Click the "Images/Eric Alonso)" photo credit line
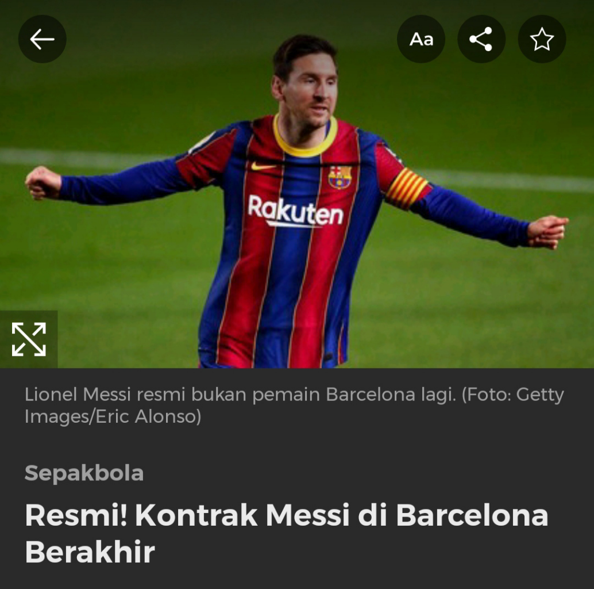This screenshot has height=589, width=594. pyautogui.click(x=113, y=416)
